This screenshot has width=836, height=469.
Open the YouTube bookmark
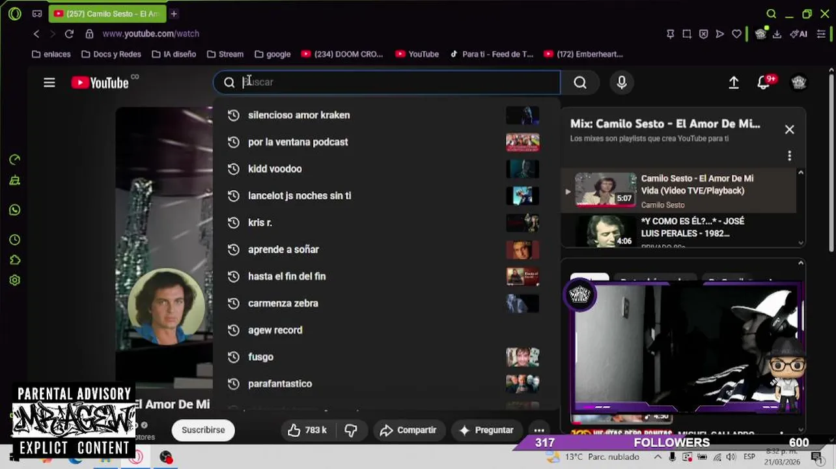pyautogui.click(x=417, y=54)
